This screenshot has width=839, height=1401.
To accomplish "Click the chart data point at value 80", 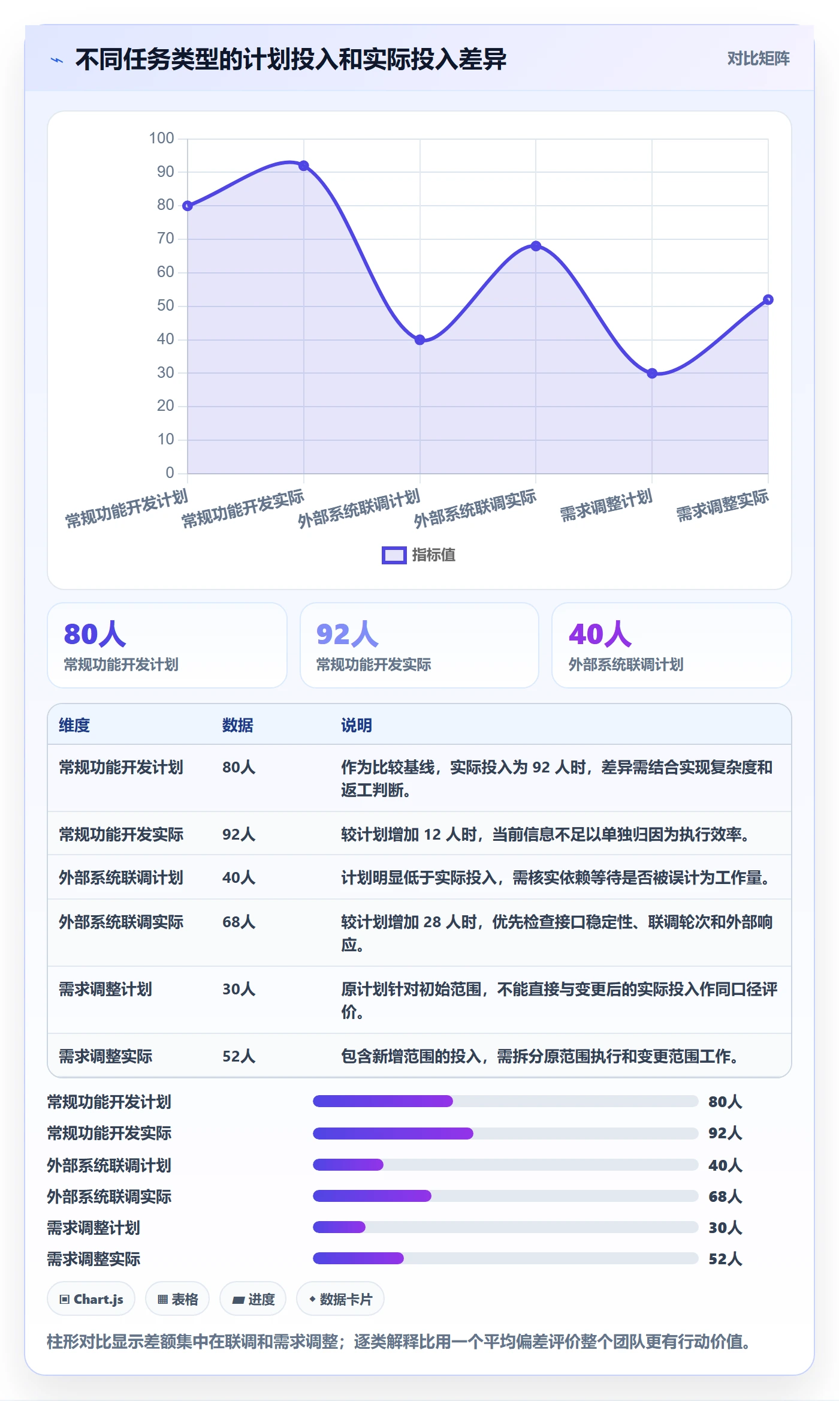I will pyautogui.click(x=188, y=206).
